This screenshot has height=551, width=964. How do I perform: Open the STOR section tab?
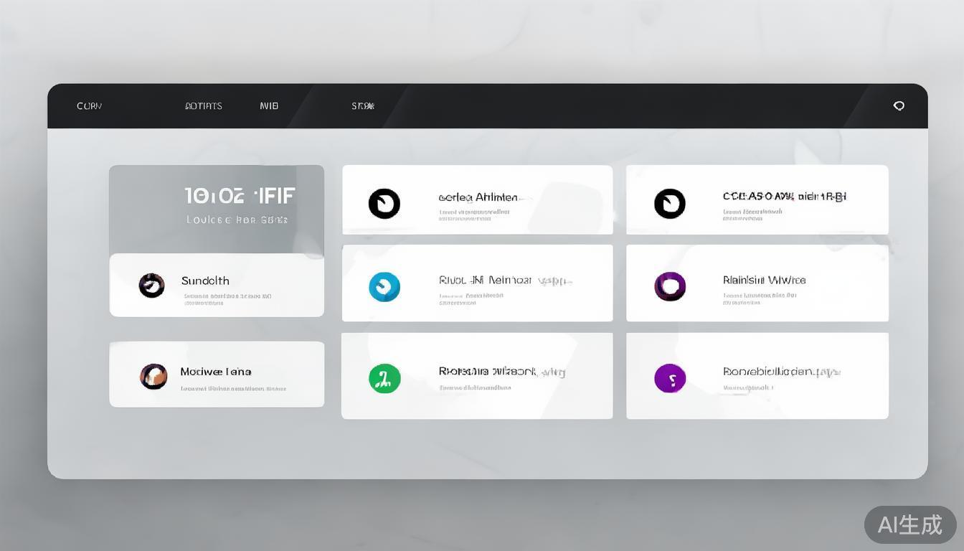[x=363, y=105]
